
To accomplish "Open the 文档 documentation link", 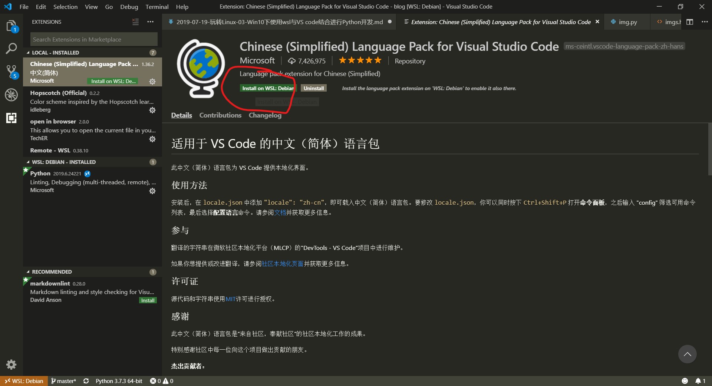I will 280,212.
